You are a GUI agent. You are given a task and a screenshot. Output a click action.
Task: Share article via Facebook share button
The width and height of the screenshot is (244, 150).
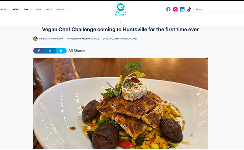39,51
